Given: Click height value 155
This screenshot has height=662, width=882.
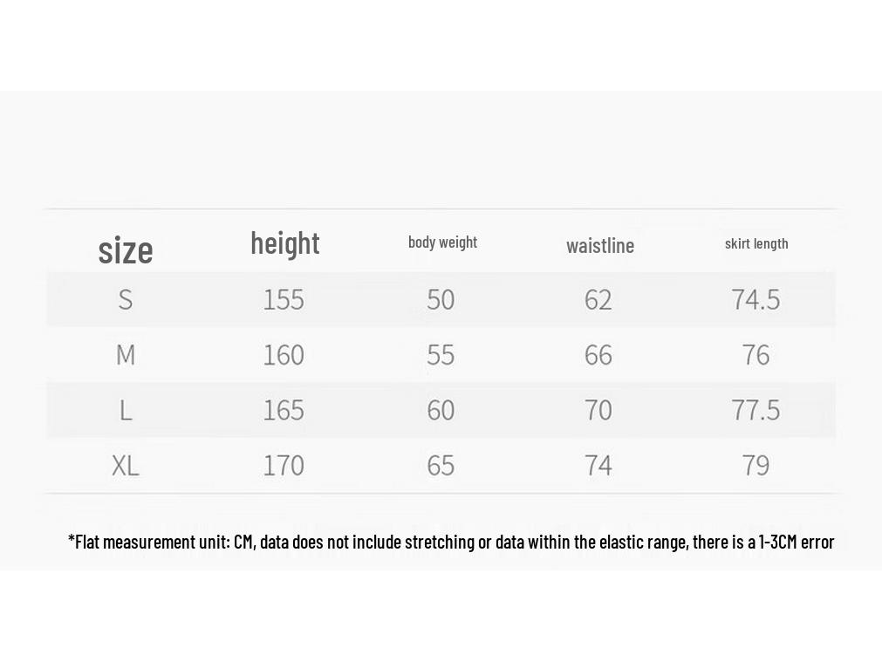Looking at the screenshot, I should click(284, 299).
